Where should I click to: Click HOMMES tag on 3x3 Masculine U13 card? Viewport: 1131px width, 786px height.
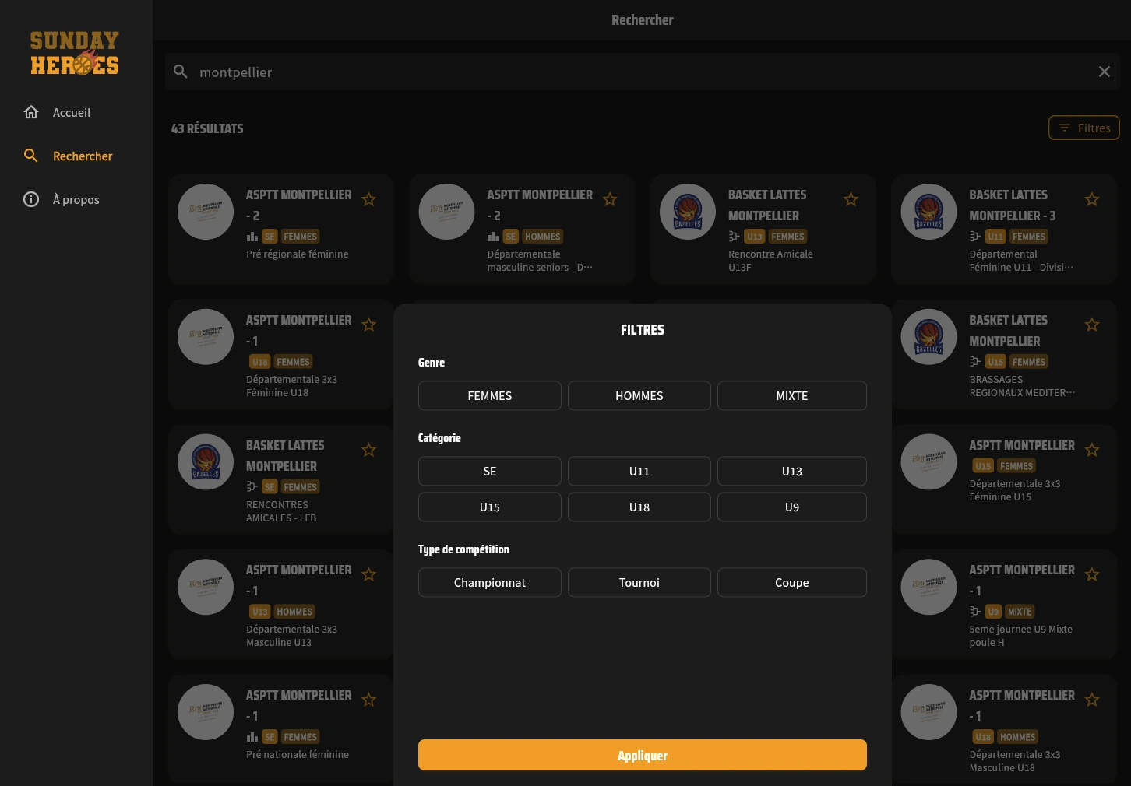point(294,612)
